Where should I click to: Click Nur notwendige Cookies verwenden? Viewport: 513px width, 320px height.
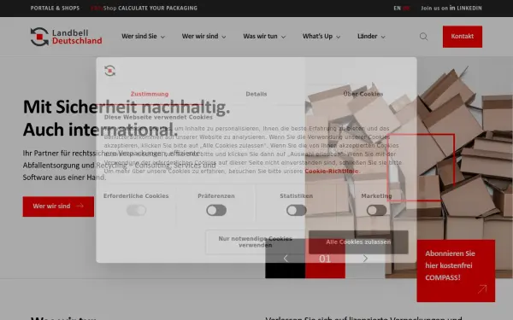pyautogui.click(x=255, y=242)
